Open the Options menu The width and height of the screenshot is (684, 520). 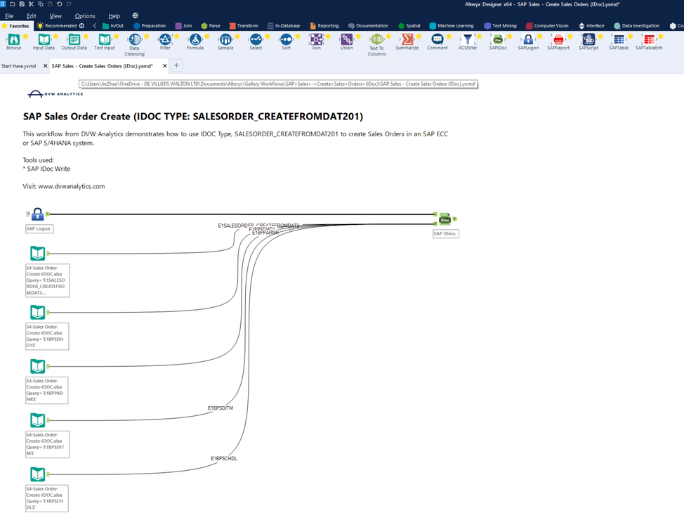pos(85,15)
